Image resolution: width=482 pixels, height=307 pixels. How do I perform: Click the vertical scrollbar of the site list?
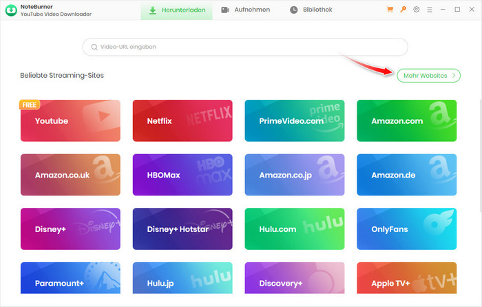(481, 155)
